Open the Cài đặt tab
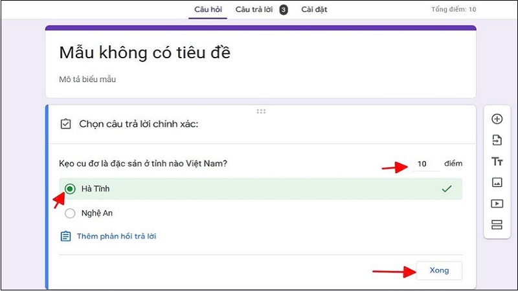 314,9
